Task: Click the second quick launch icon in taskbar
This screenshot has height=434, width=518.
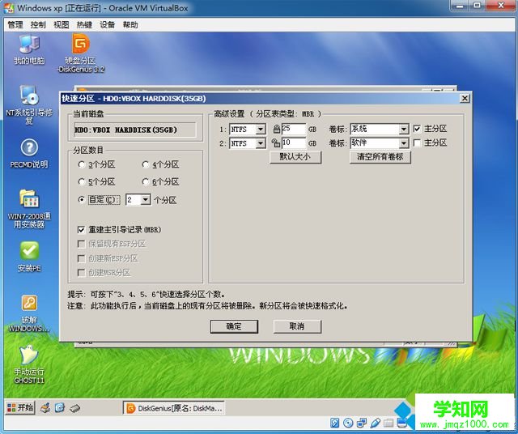Action: coord(60,408)
